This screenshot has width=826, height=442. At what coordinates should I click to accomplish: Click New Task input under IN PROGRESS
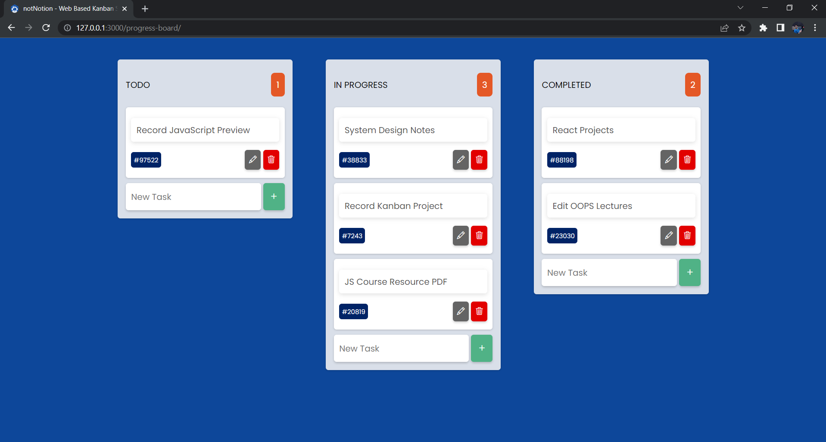401,349
